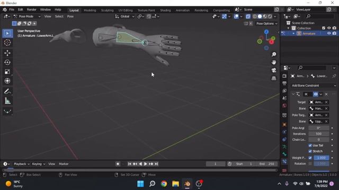Switch to the Animation workspace tab
Screen dimensions: 339x190
[x=182, y=11]
